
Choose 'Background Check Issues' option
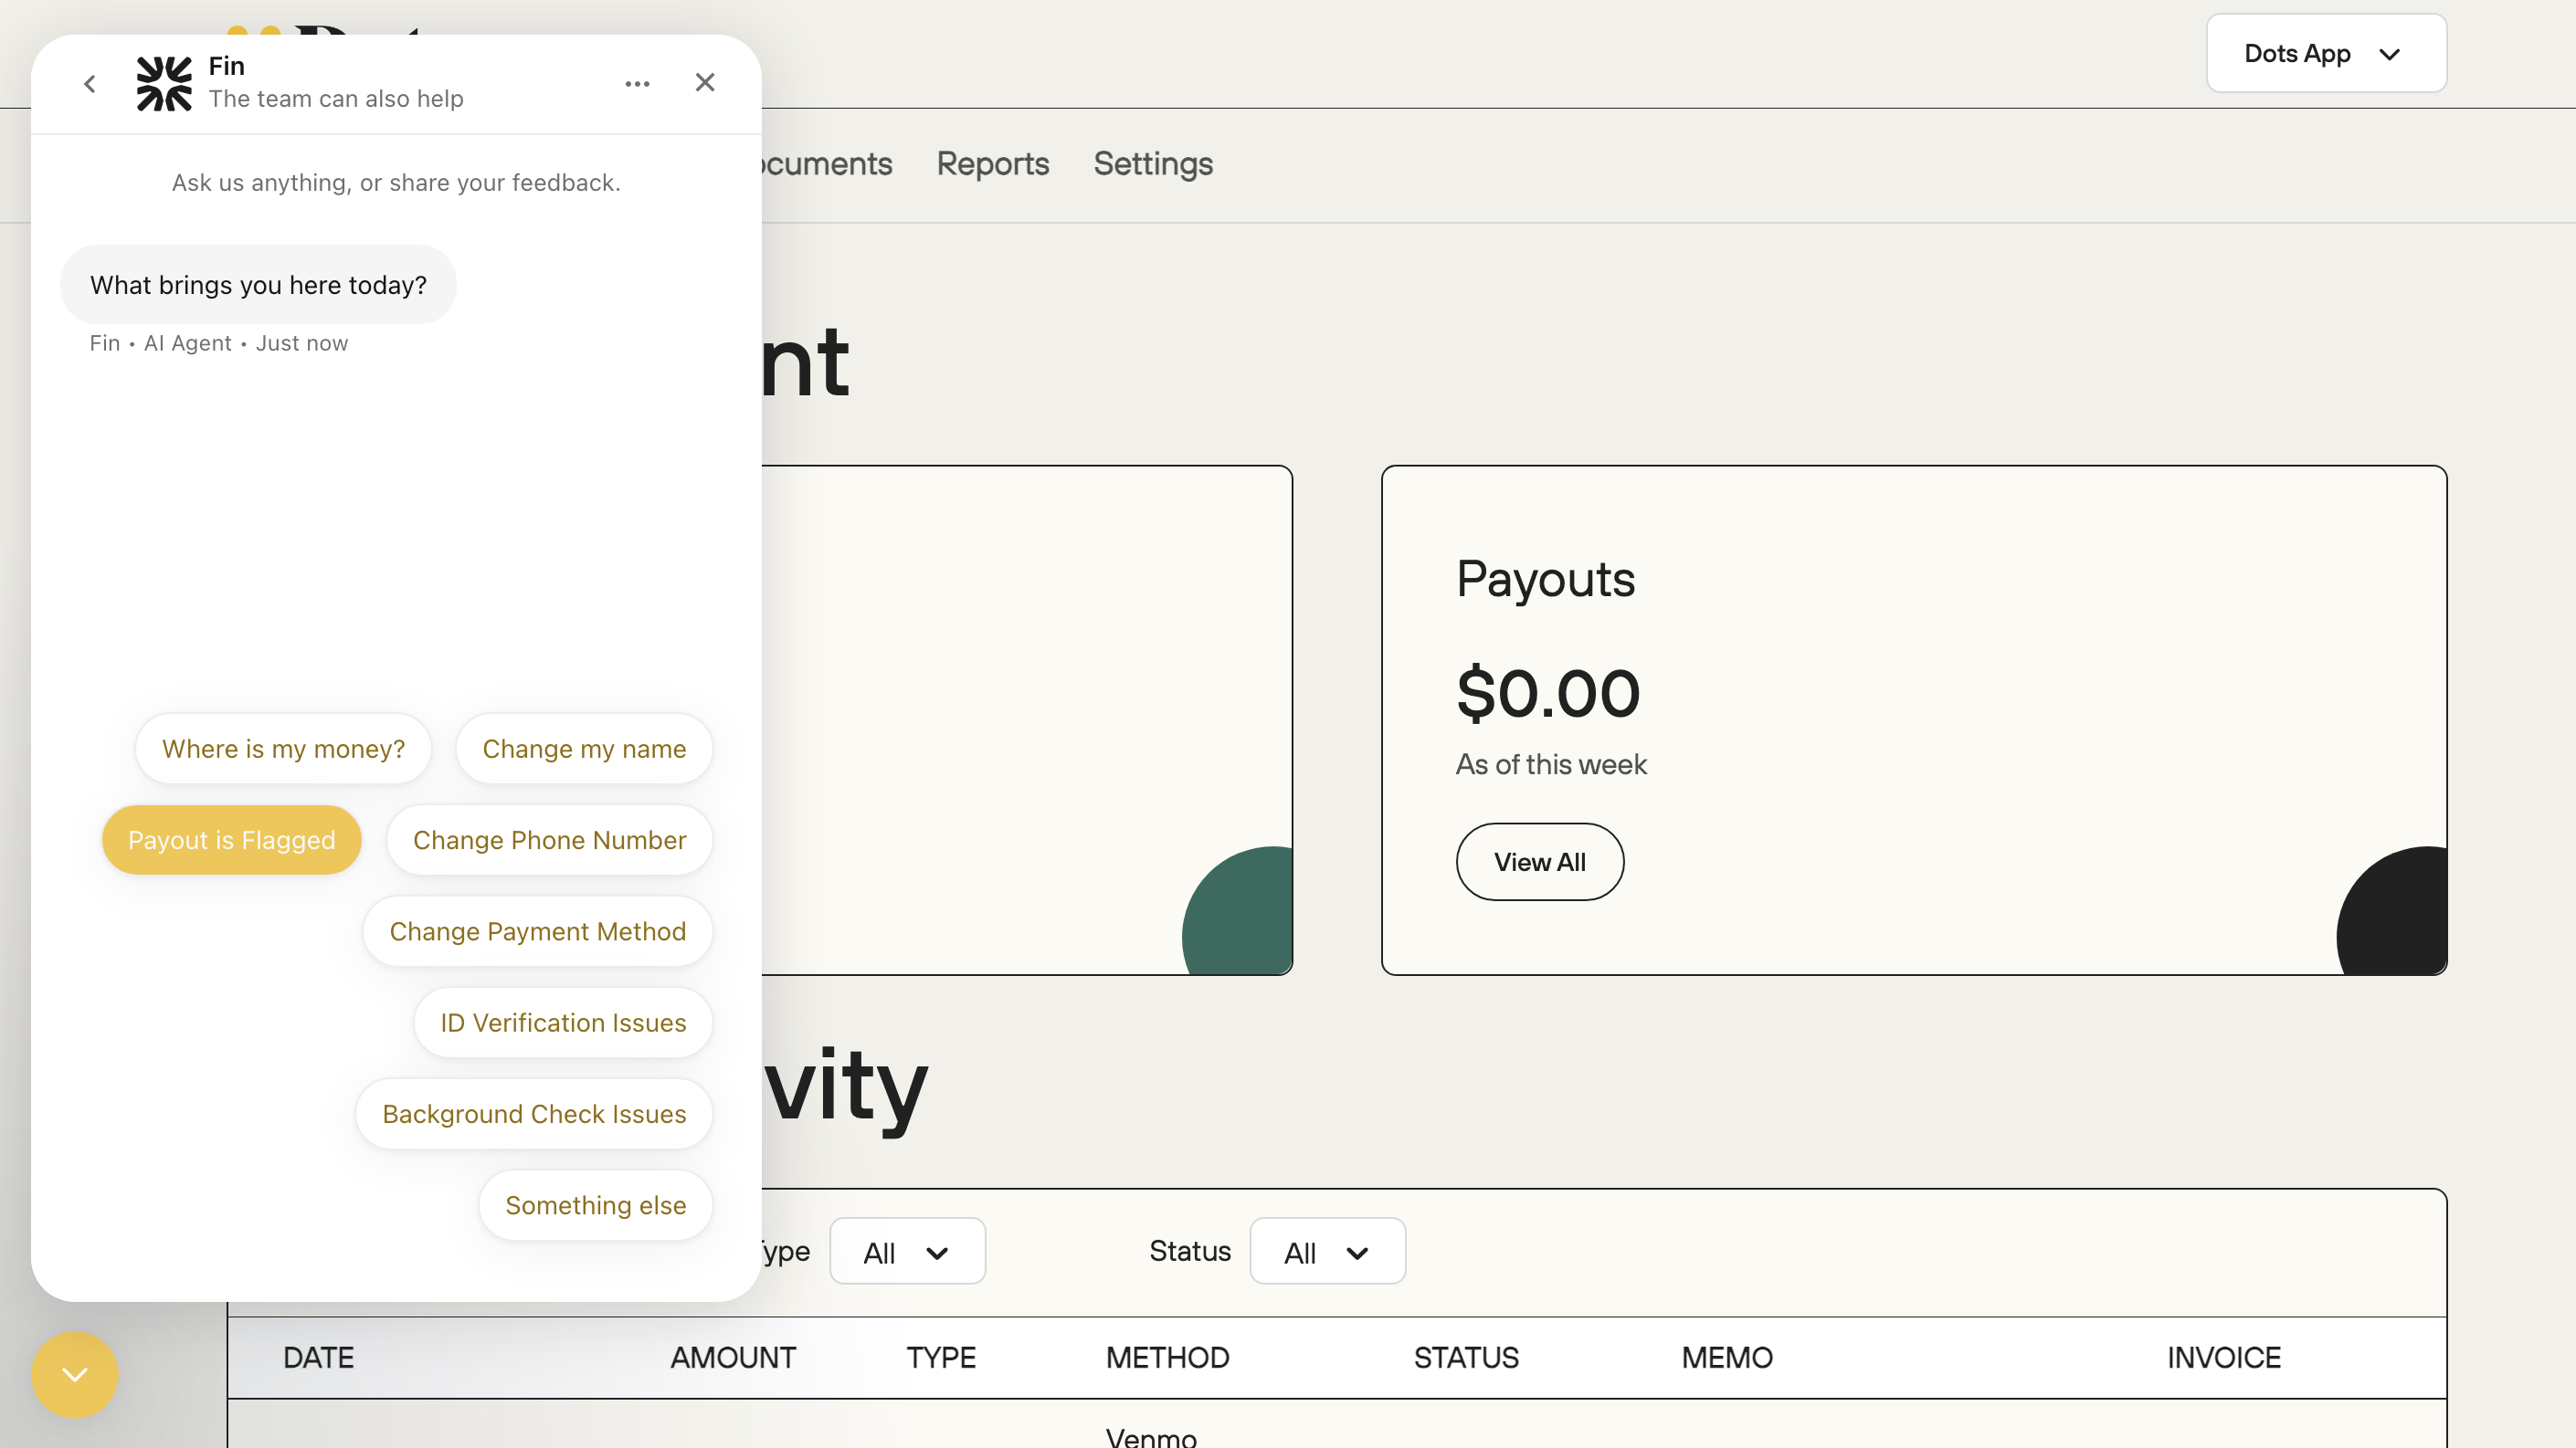pyautogui.click(x=534, y=1114)
